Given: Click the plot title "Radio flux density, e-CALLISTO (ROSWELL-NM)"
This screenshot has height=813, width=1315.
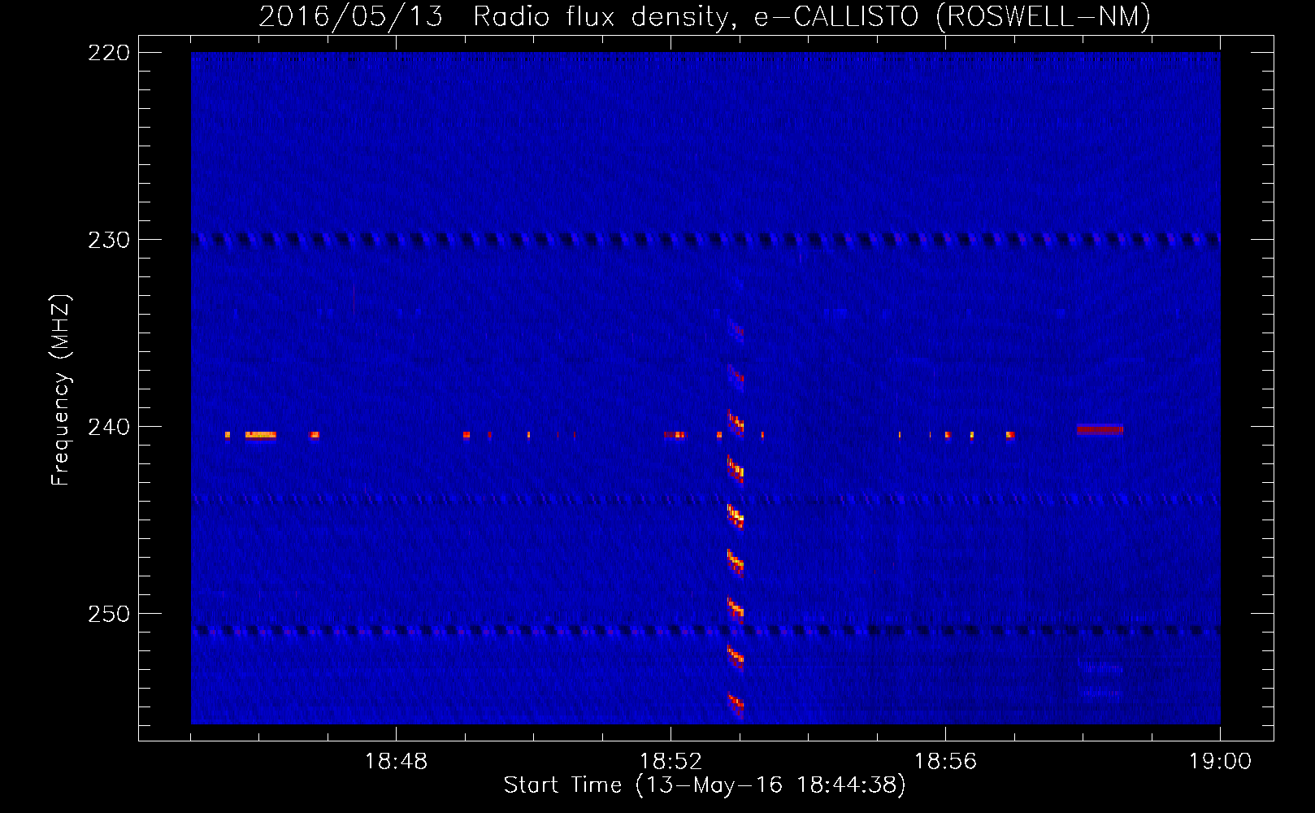Looking at the screenshot, I should [x=811, y=16].
